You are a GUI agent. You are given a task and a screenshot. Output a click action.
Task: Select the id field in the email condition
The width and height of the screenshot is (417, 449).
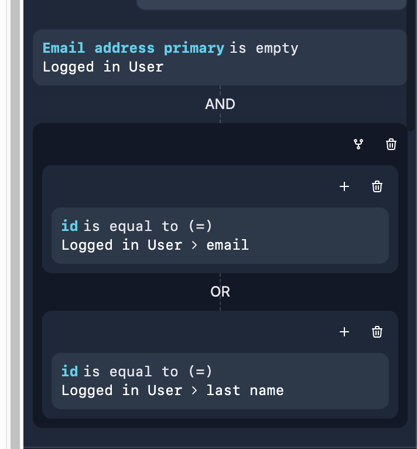tap(70, 226)
